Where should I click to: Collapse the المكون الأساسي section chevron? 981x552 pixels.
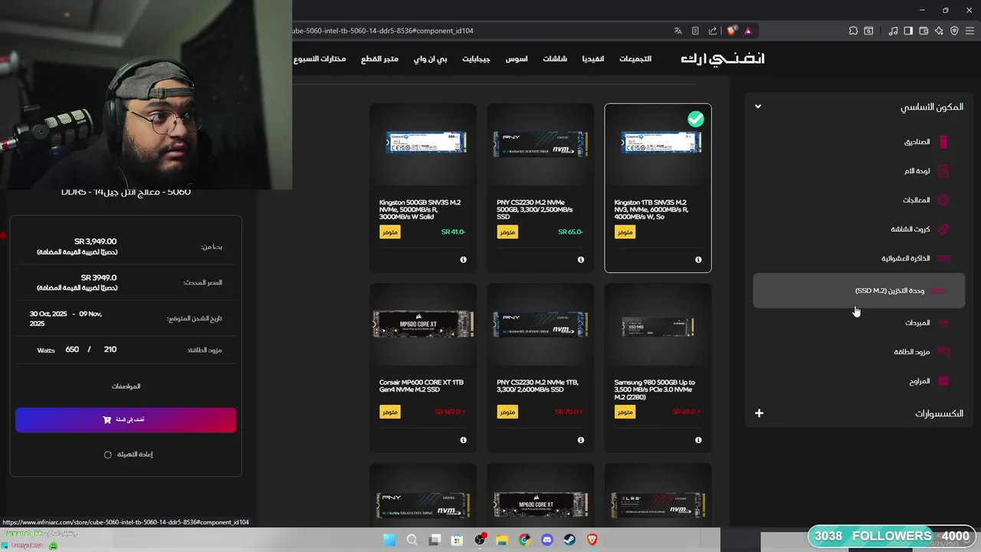pyautogui.click(x=758, y=107)
